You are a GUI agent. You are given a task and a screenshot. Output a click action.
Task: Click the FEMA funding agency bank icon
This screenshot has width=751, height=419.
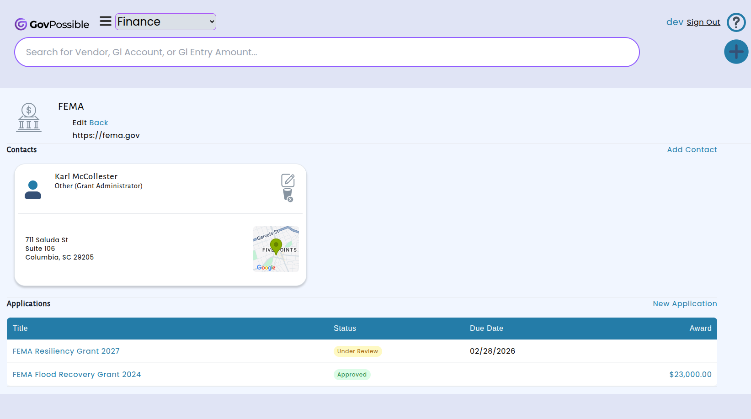(29, 117)
